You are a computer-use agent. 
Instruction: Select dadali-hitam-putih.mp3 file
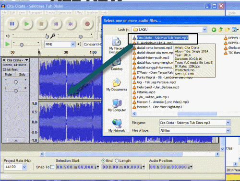tap(153, 57)
